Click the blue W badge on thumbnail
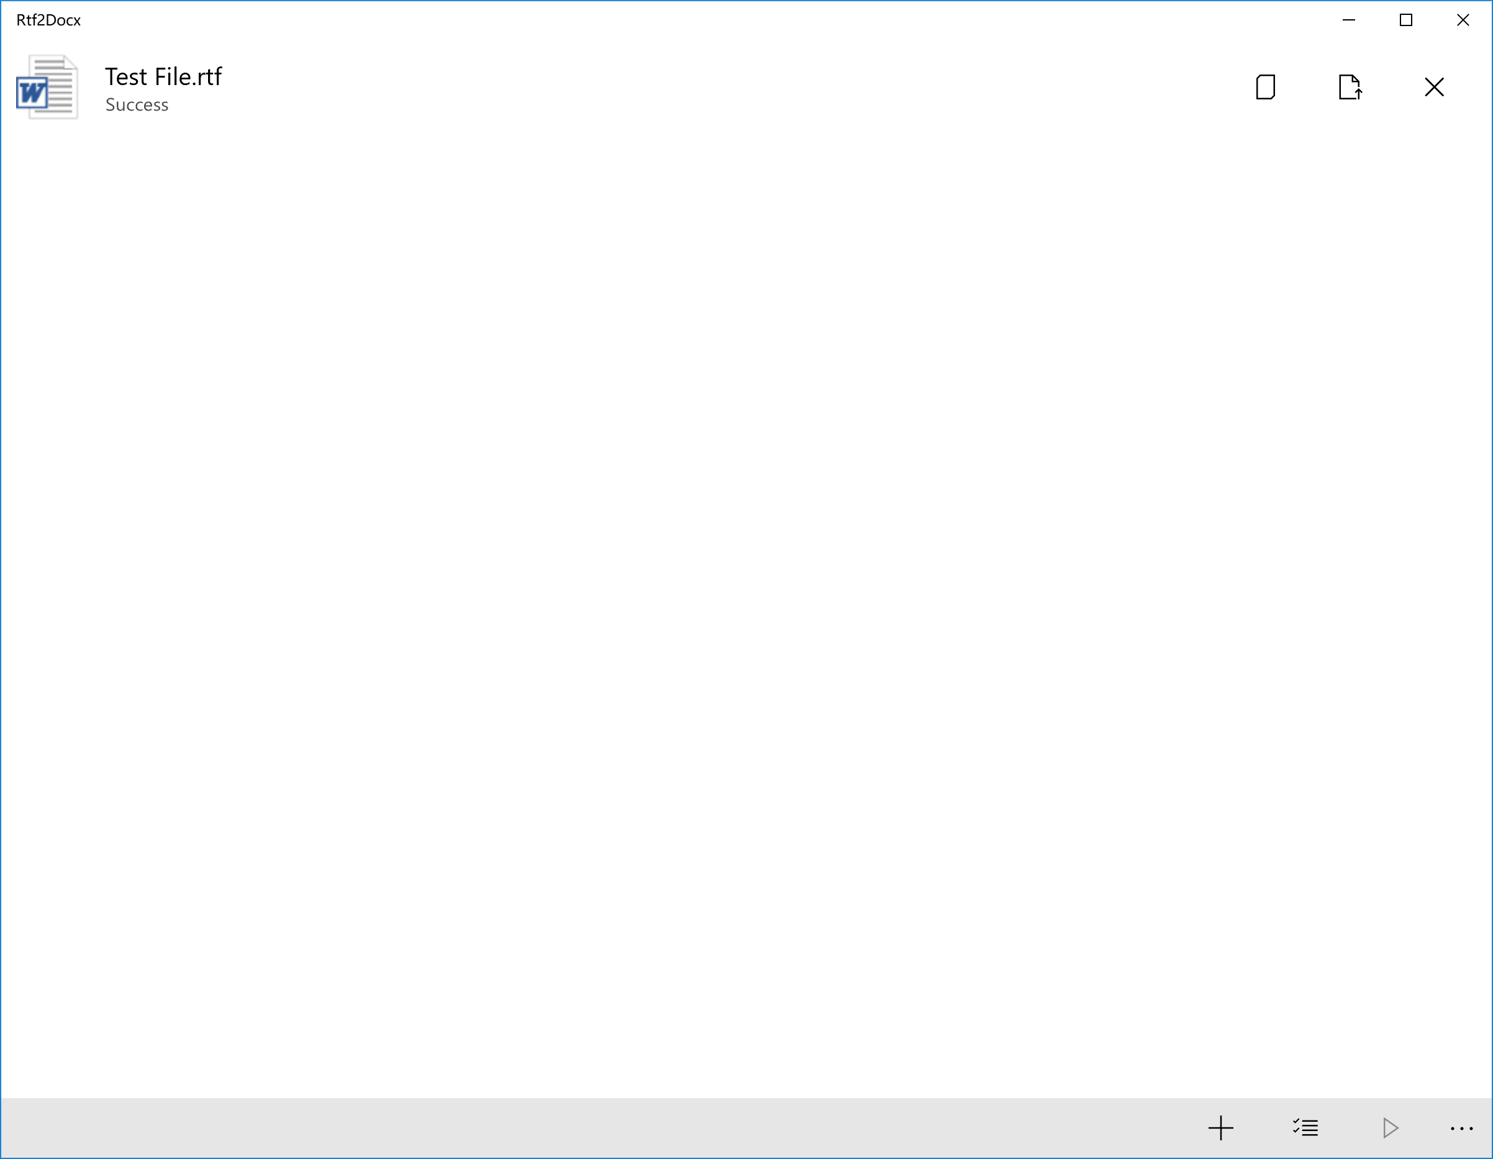Screen dimensions: 1493x1159 pyautogui.click(x=32, y=93)
